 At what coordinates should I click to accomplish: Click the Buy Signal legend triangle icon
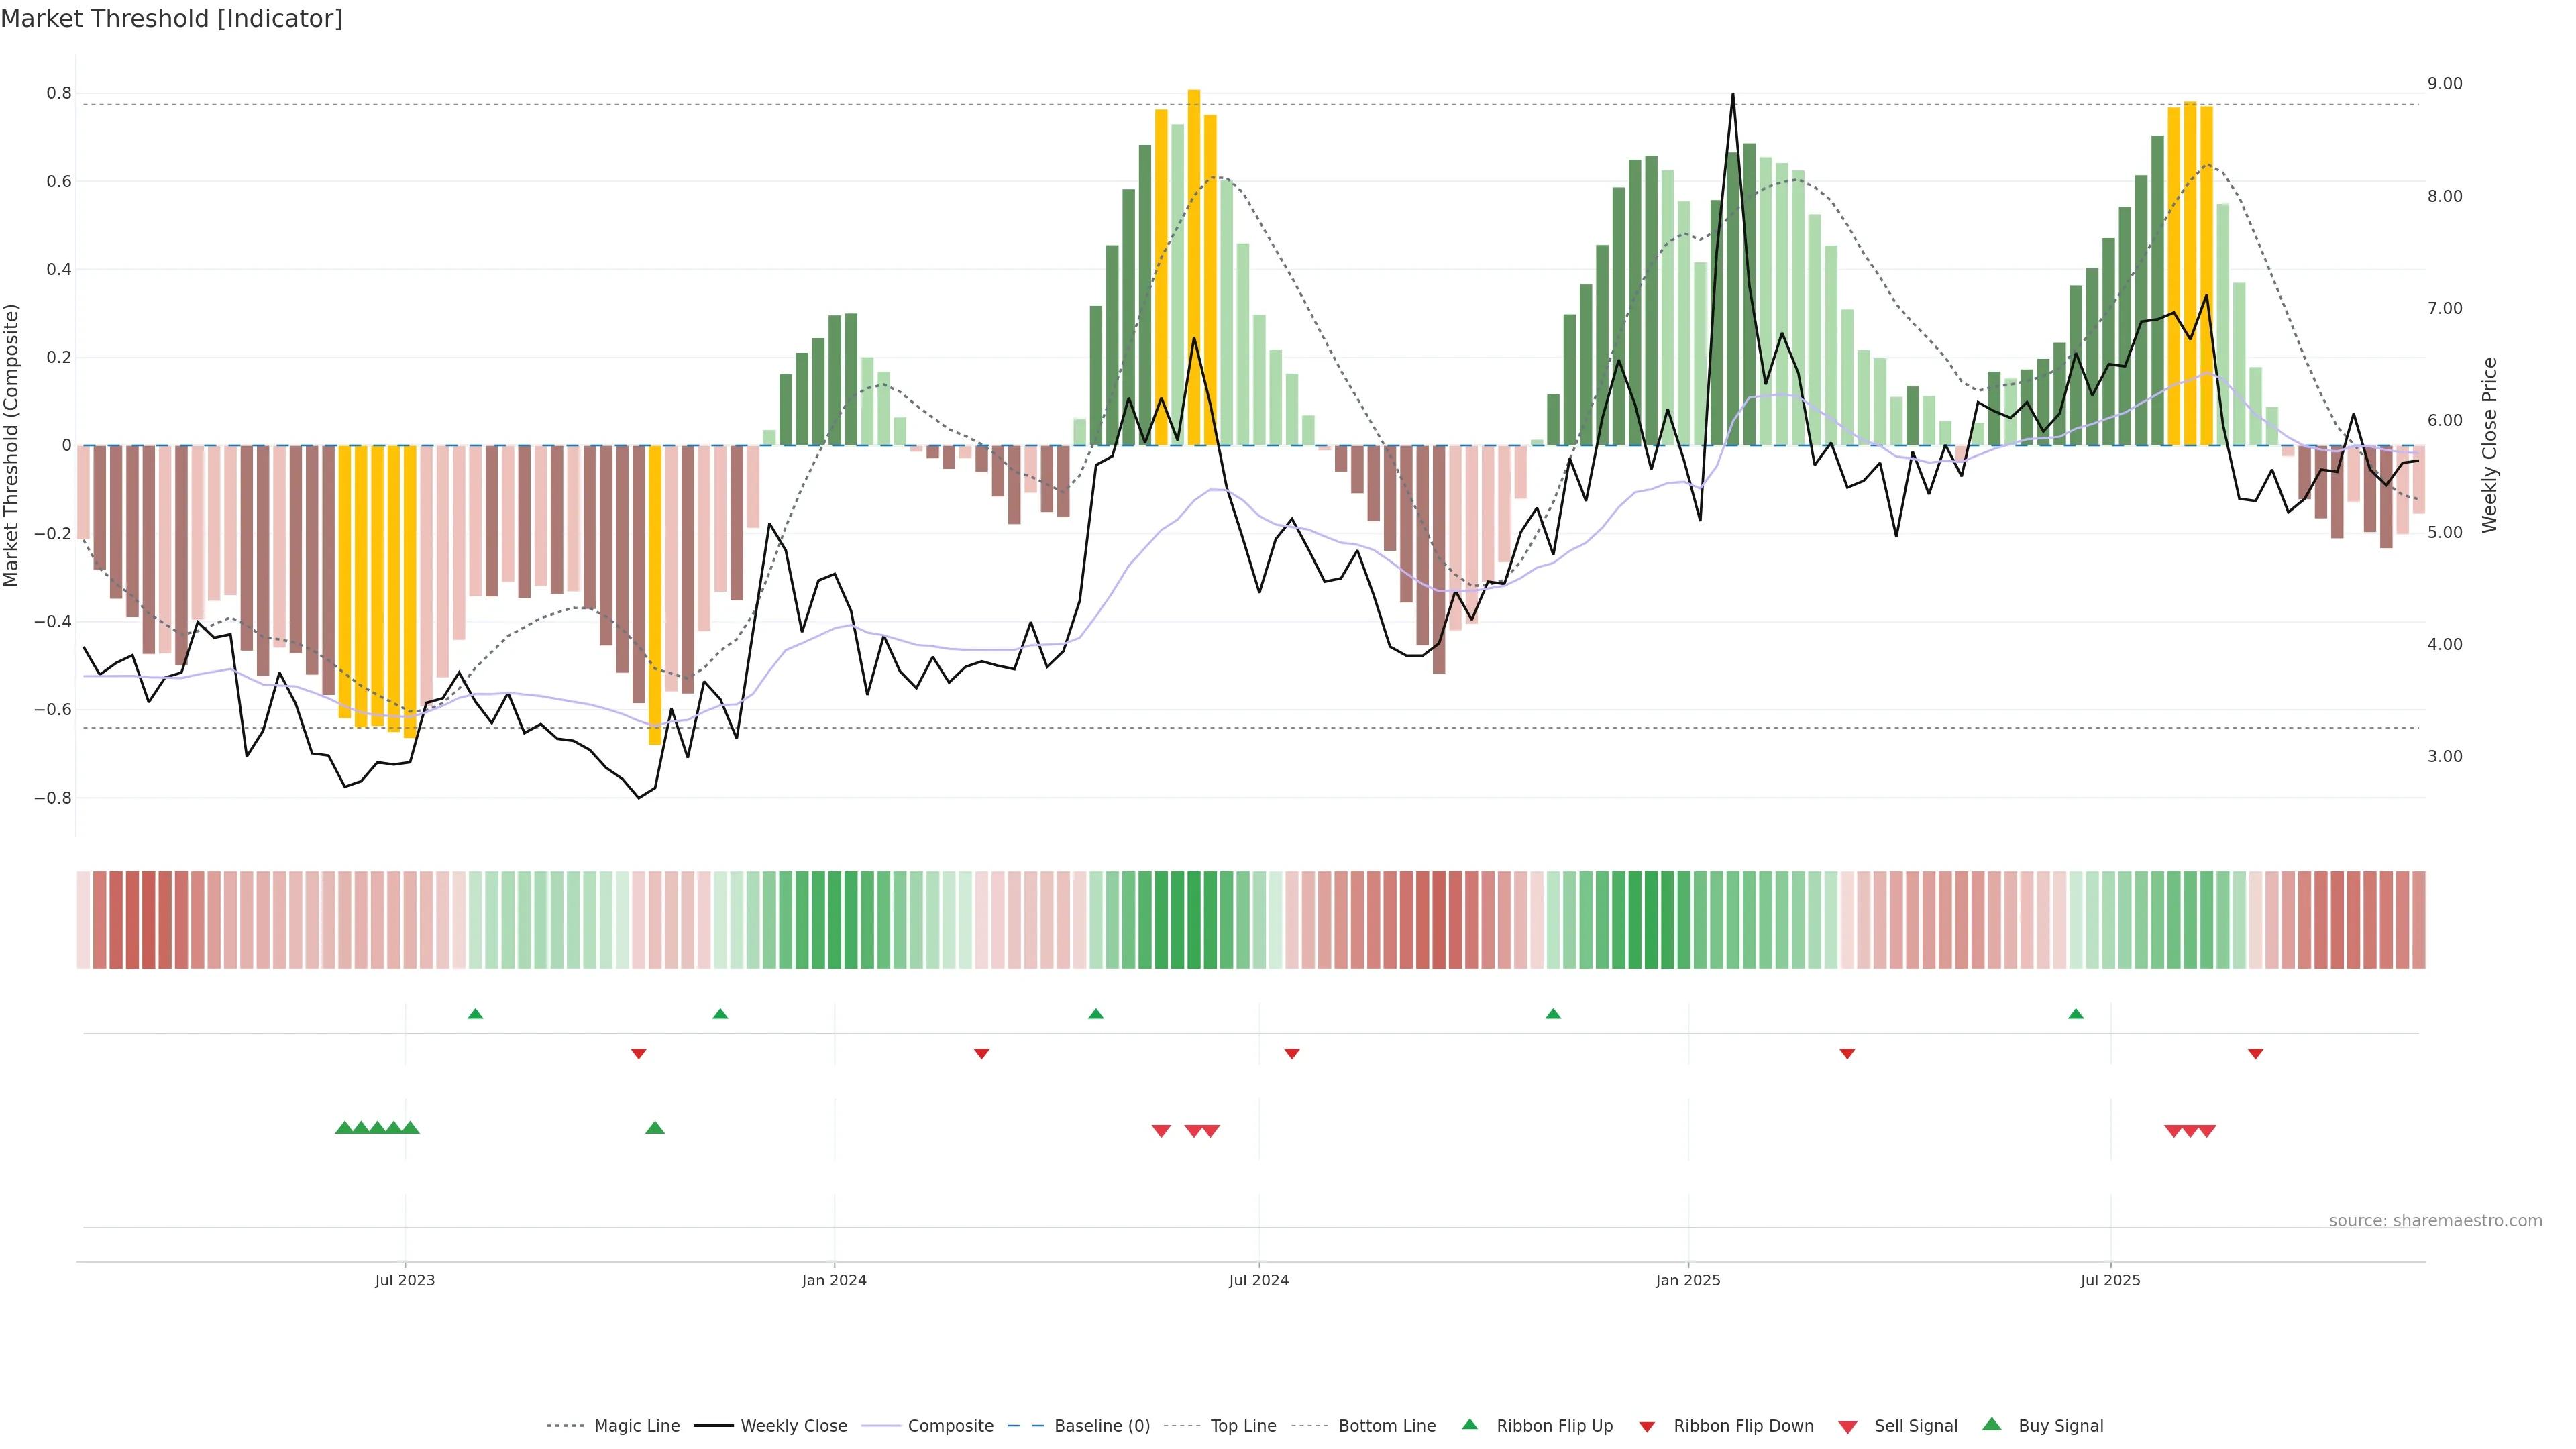[1991, 1424]
